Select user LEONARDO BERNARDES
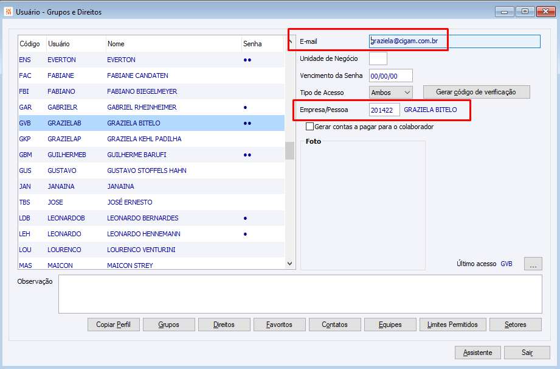560x369 pixels. 151,218
